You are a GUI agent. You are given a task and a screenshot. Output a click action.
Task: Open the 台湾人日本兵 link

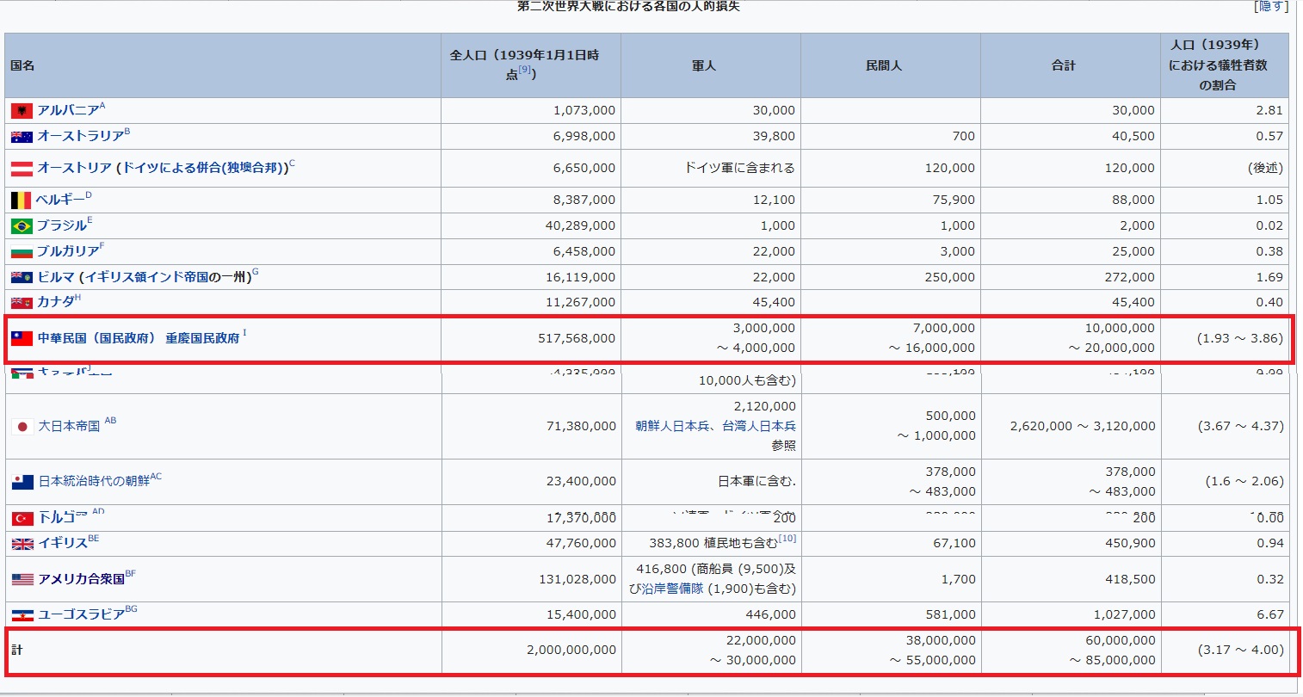759,426
